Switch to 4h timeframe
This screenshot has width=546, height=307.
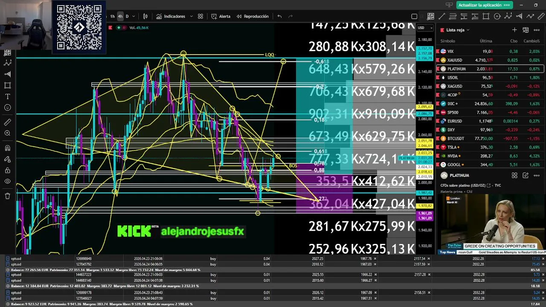tap(120, 16)
